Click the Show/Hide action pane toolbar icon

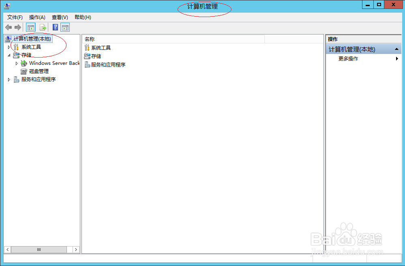point(65,27)
